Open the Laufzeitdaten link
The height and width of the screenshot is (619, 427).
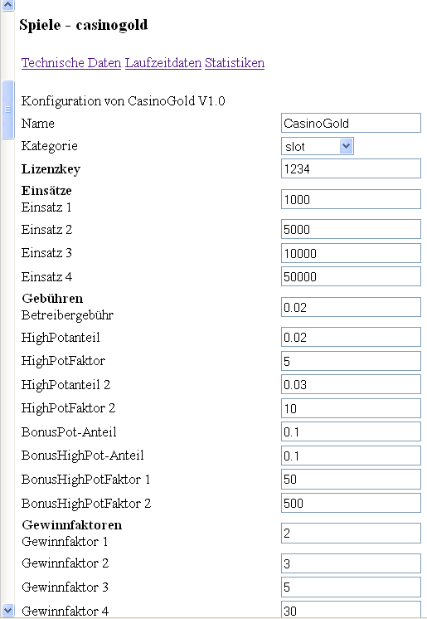click(163, 63)
